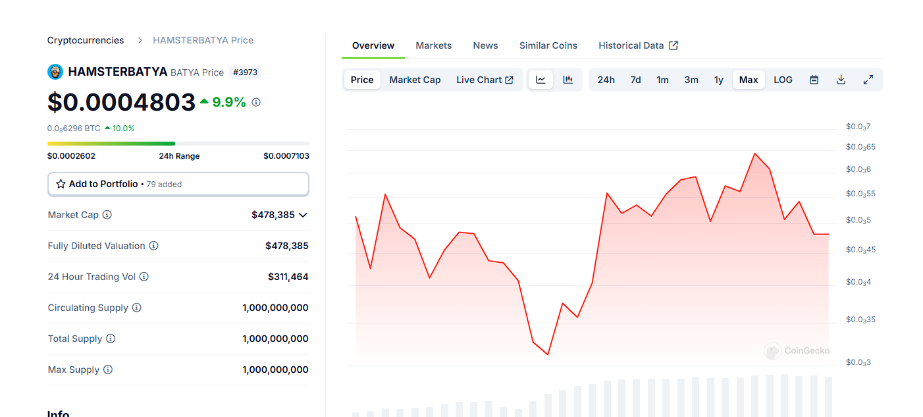
Task: Click the star icon in Add to Portfolio
Action: (61, 184)
